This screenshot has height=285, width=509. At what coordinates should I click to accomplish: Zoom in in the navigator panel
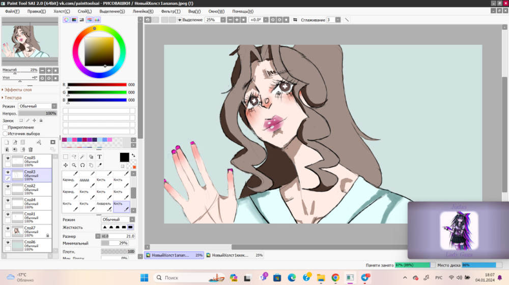[49, 70]
